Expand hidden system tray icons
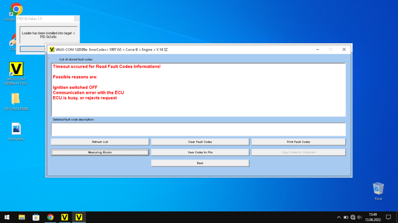 click(x=339, y=217)
